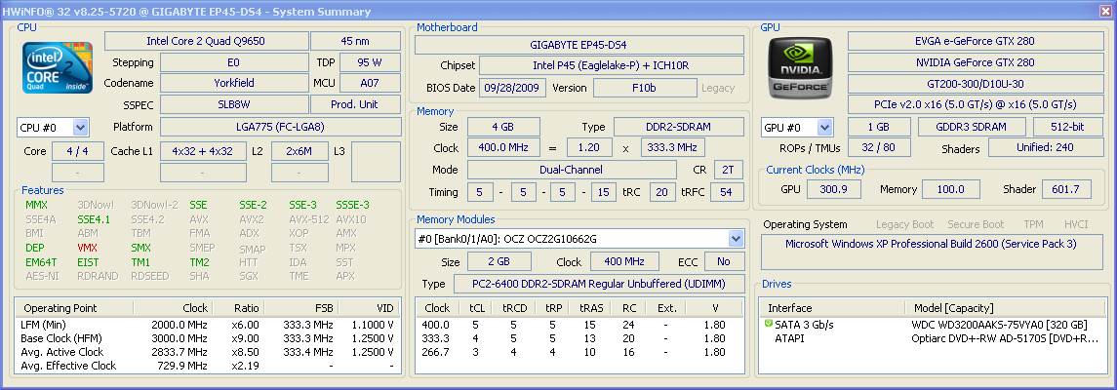Select the LFM (Min) operating point row
Screen dimensions: 1117x390
click(207, 325)
